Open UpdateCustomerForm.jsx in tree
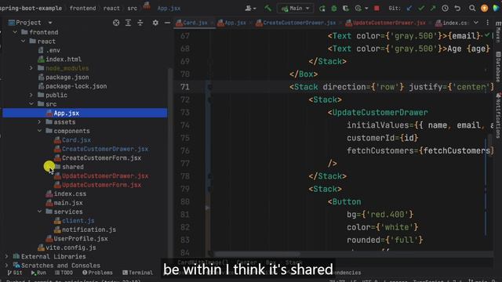 point(97,185)
